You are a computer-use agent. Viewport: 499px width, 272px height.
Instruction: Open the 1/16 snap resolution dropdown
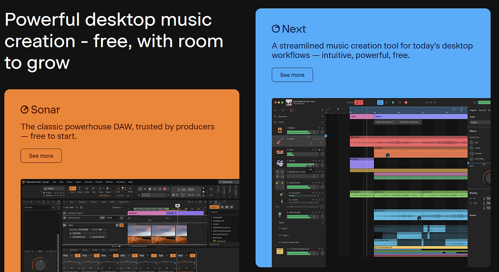click(122, 195)
